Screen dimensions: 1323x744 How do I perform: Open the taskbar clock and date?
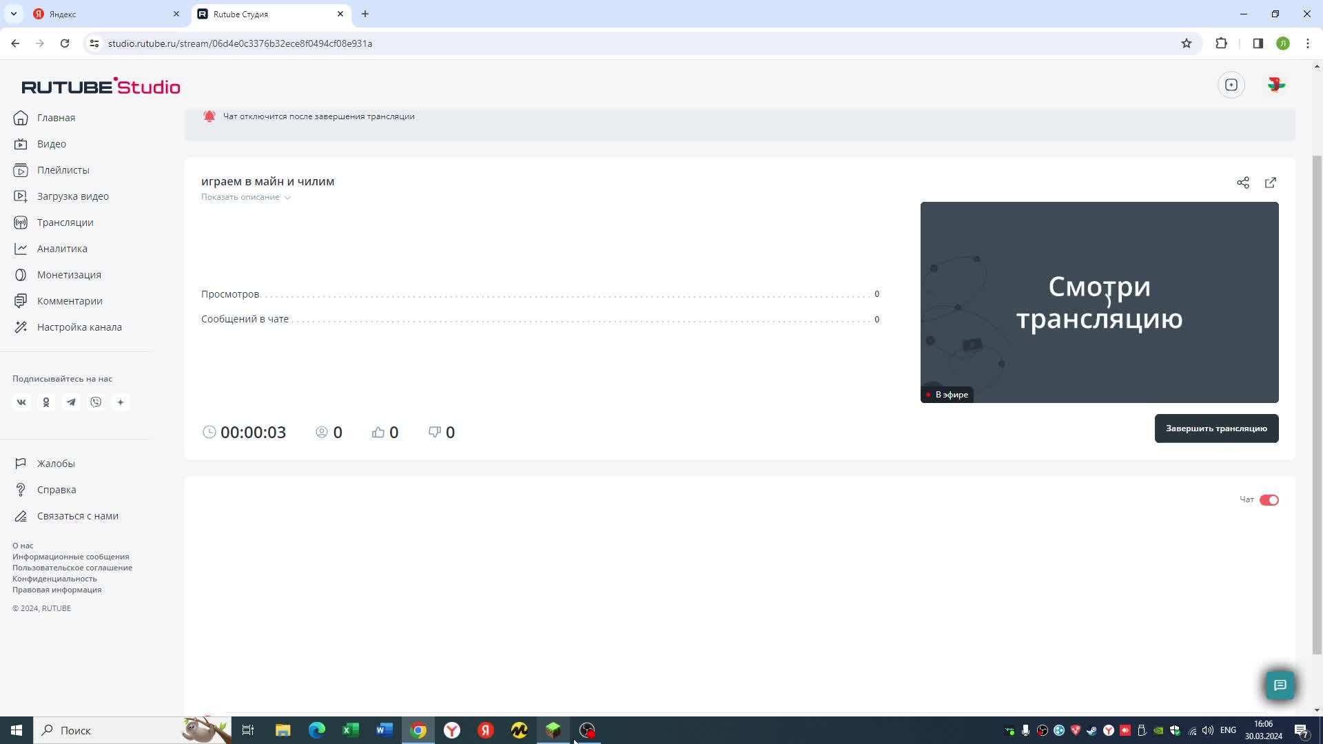coord(1263,730)
